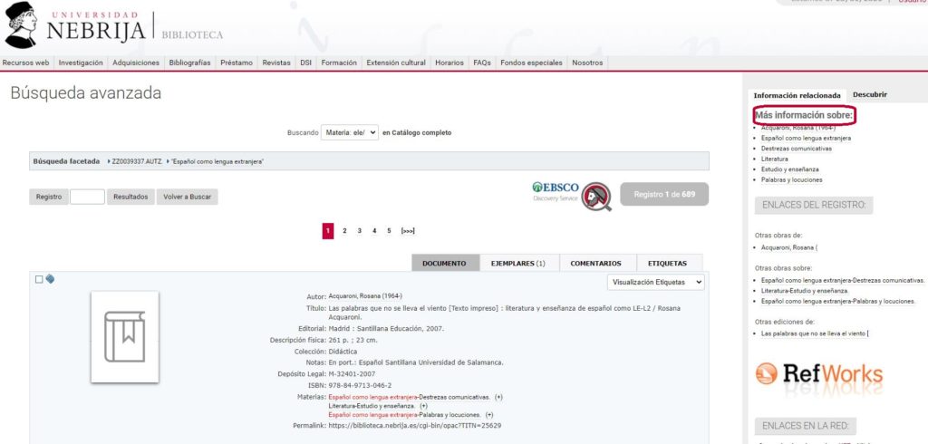This screenshot has height=444, width=928.
Task: Open the Bibliografías menu item
Action: coord(189,63)
